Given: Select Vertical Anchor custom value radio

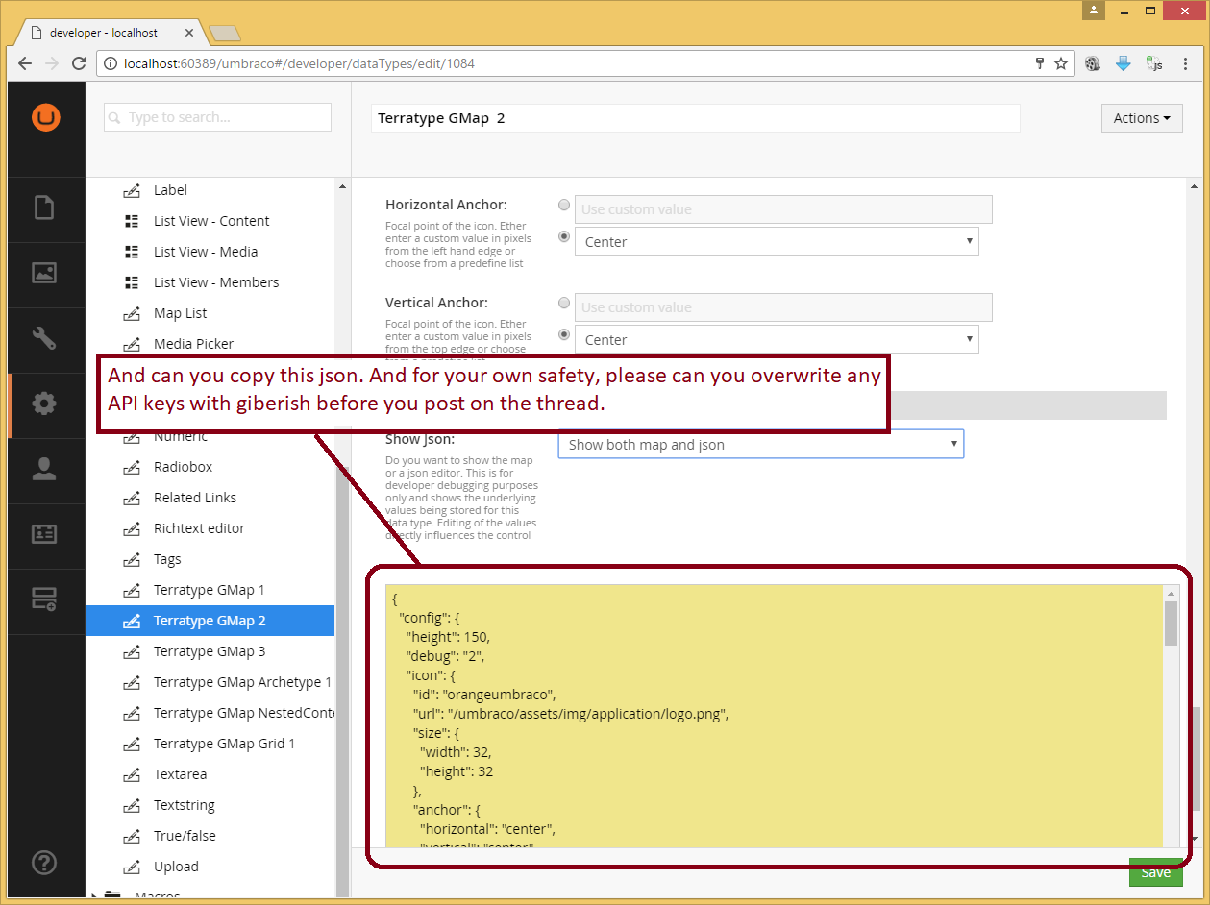Looking at the screenshot, I should [x=564, y=303].
